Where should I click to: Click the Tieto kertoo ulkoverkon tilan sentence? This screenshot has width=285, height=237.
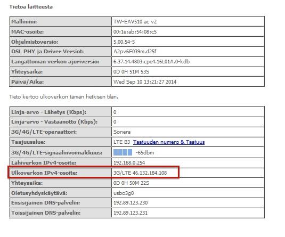click(x=63, y=97)
